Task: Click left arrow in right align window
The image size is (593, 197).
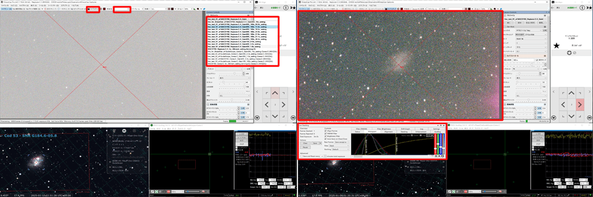Action: click(x=563, y=104)
